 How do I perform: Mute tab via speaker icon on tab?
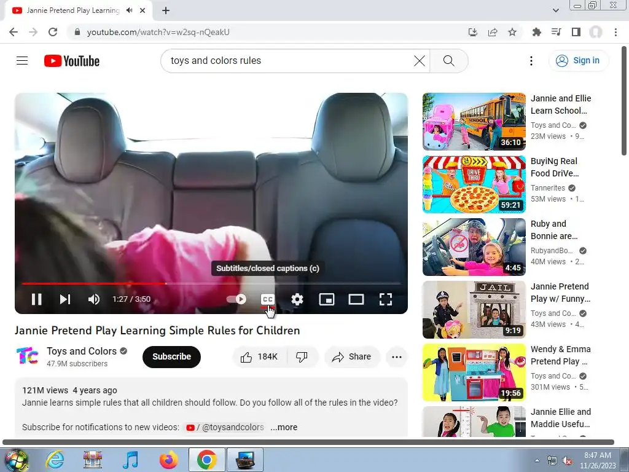coord(129,10)
